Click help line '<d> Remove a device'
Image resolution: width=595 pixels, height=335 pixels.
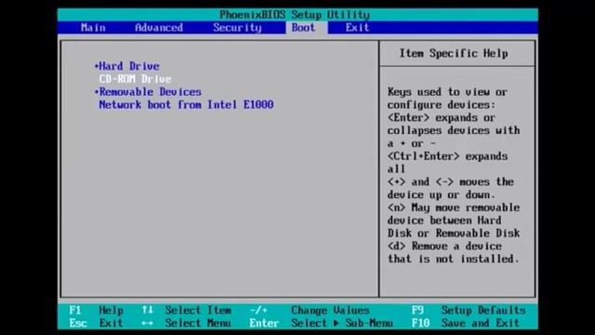click(444, 247)
